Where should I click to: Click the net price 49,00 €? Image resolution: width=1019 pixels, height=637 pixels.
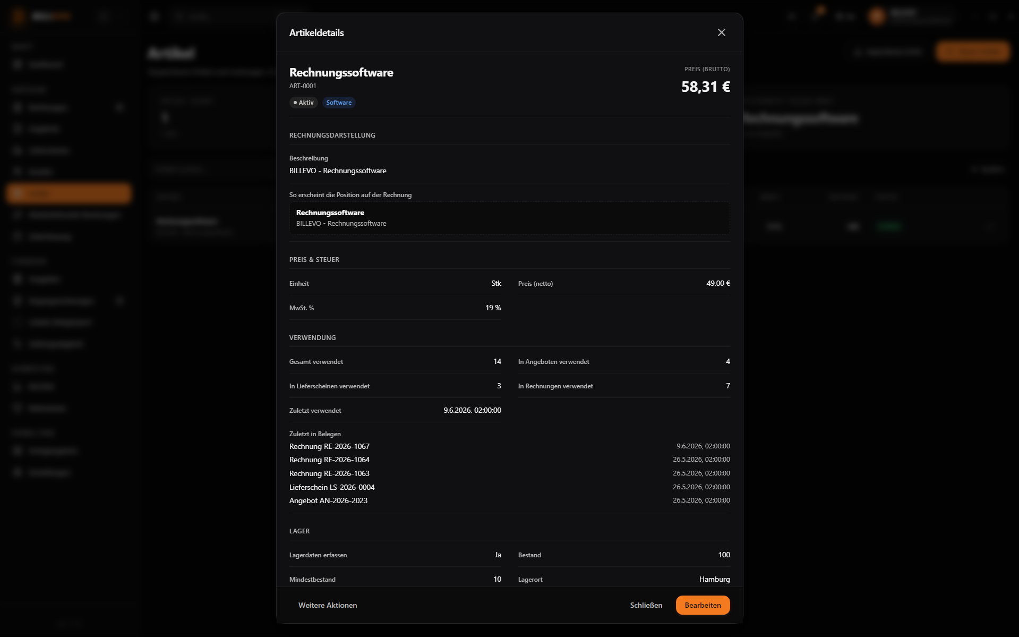click(718, 283)
